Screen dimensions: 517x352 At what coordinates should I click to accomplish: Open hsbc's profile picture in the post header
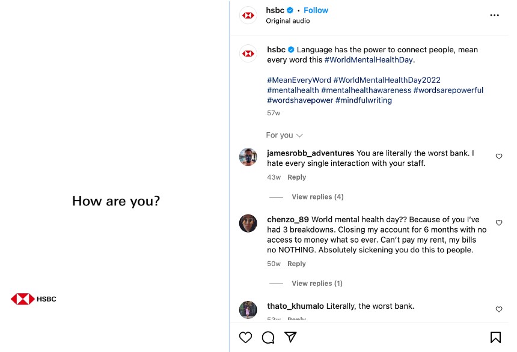click(248, 15)
